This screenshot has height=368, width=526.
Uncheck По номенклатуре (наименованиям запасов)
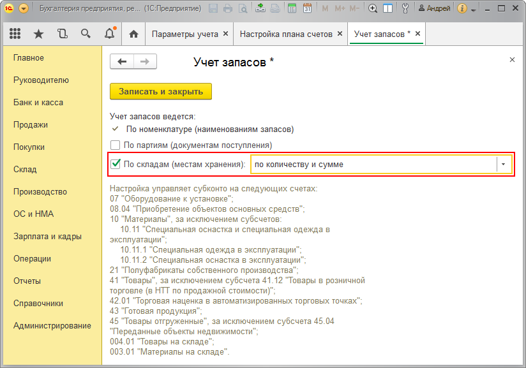pos(116,129)
